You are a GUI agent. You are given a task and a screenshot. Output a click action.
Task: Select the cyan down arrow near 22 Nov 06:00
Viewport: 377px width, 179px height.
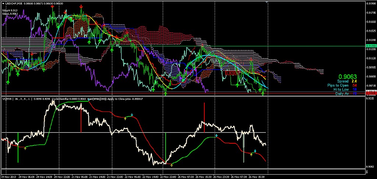[x=131, y=115]
